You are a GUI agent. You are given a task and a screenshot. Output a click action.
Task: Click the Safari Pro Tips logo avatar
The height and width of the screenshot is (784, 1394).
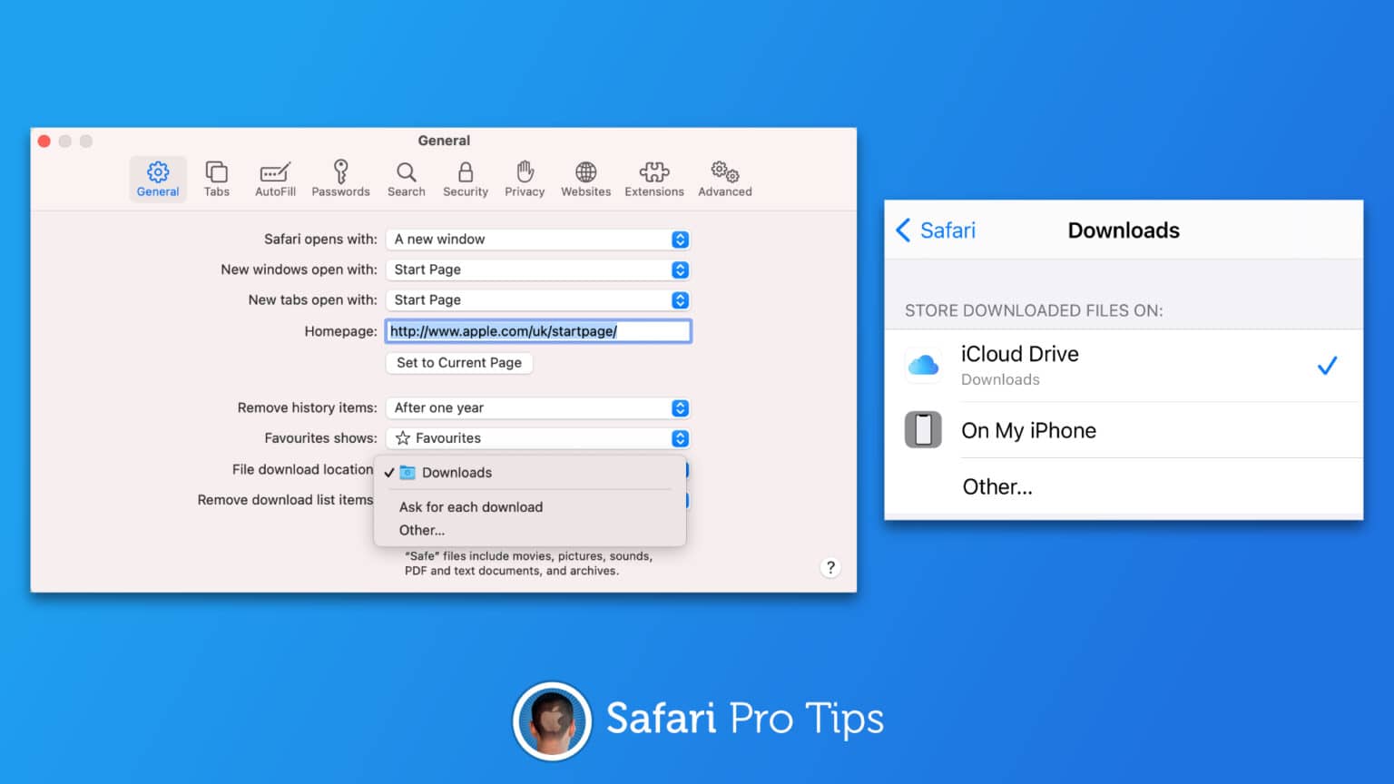552,721
